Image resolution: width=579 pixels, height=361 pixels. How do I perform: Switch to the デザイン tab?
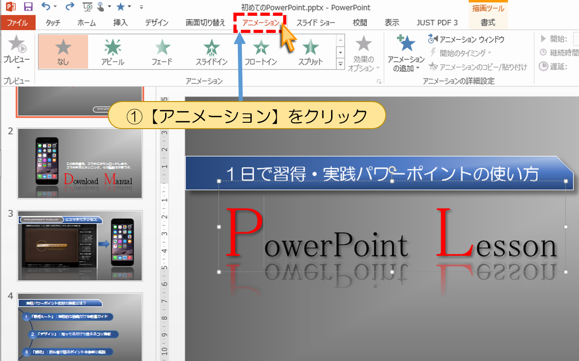click(x=157, y=23)
